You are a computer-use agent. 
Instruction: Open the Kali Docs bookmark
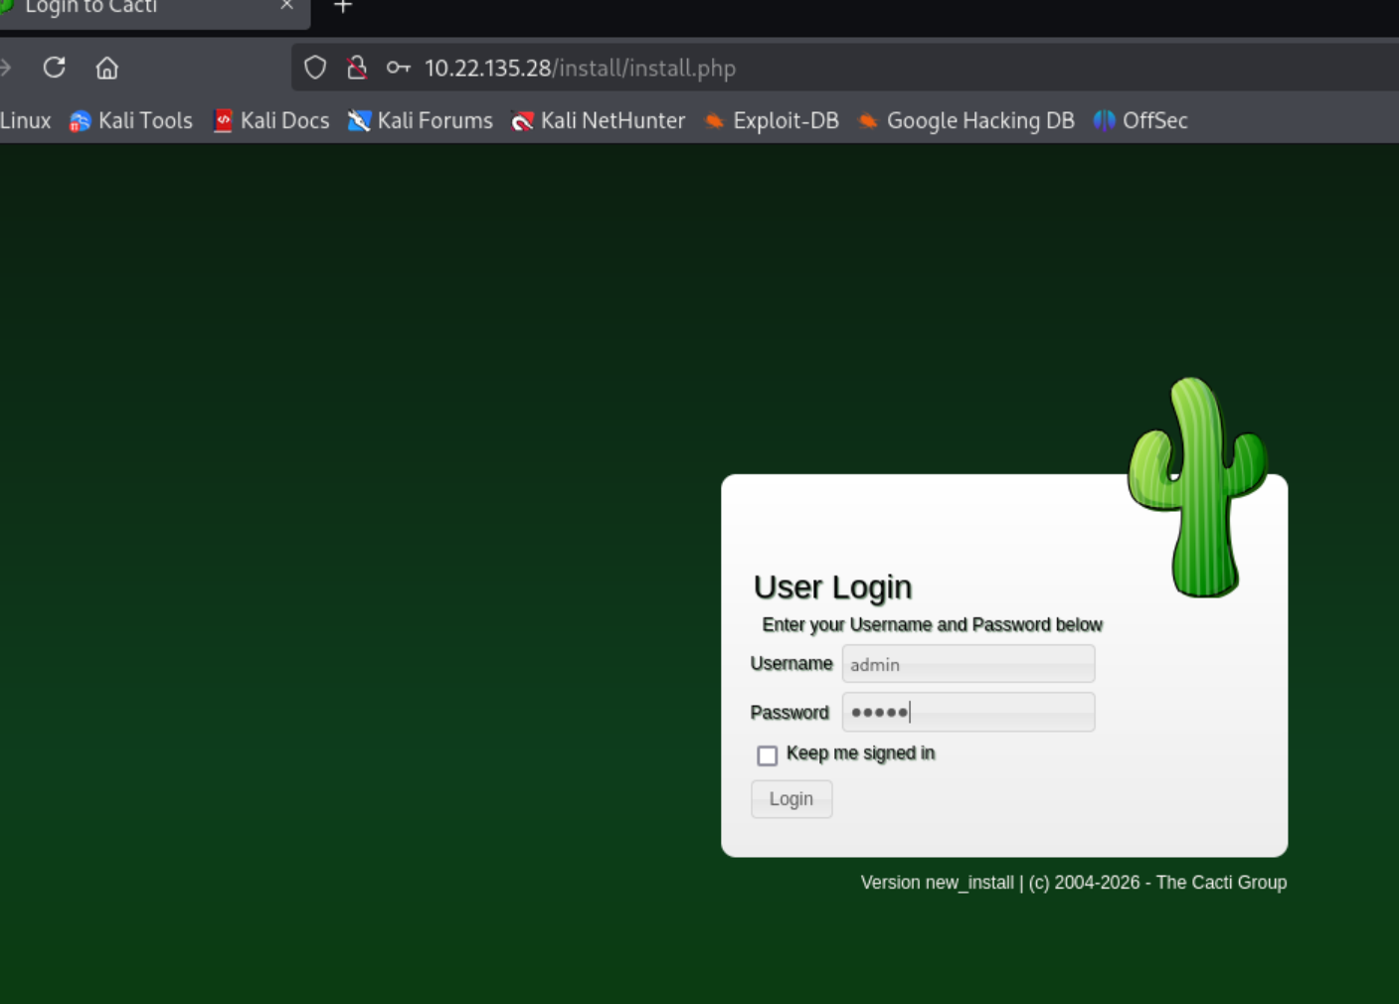271,120
